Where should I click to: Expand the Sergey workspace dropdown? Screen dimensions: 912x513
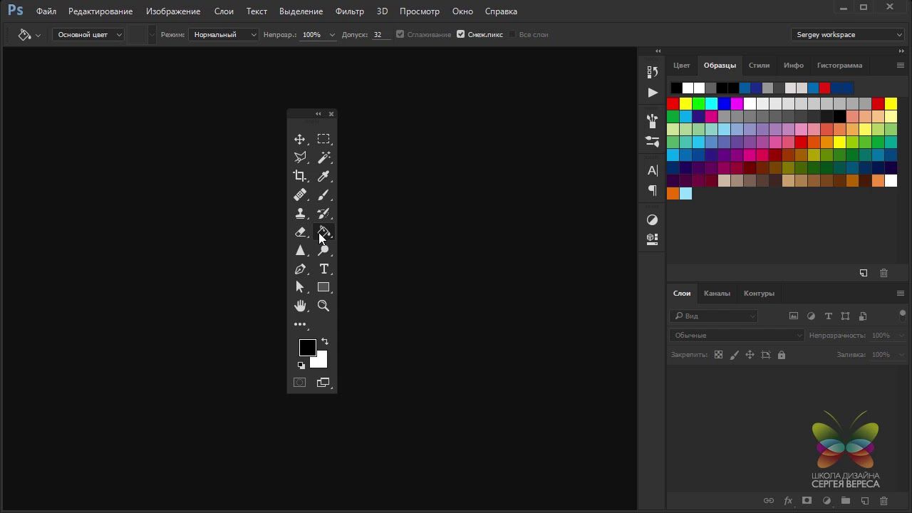(x=848, y=34)
